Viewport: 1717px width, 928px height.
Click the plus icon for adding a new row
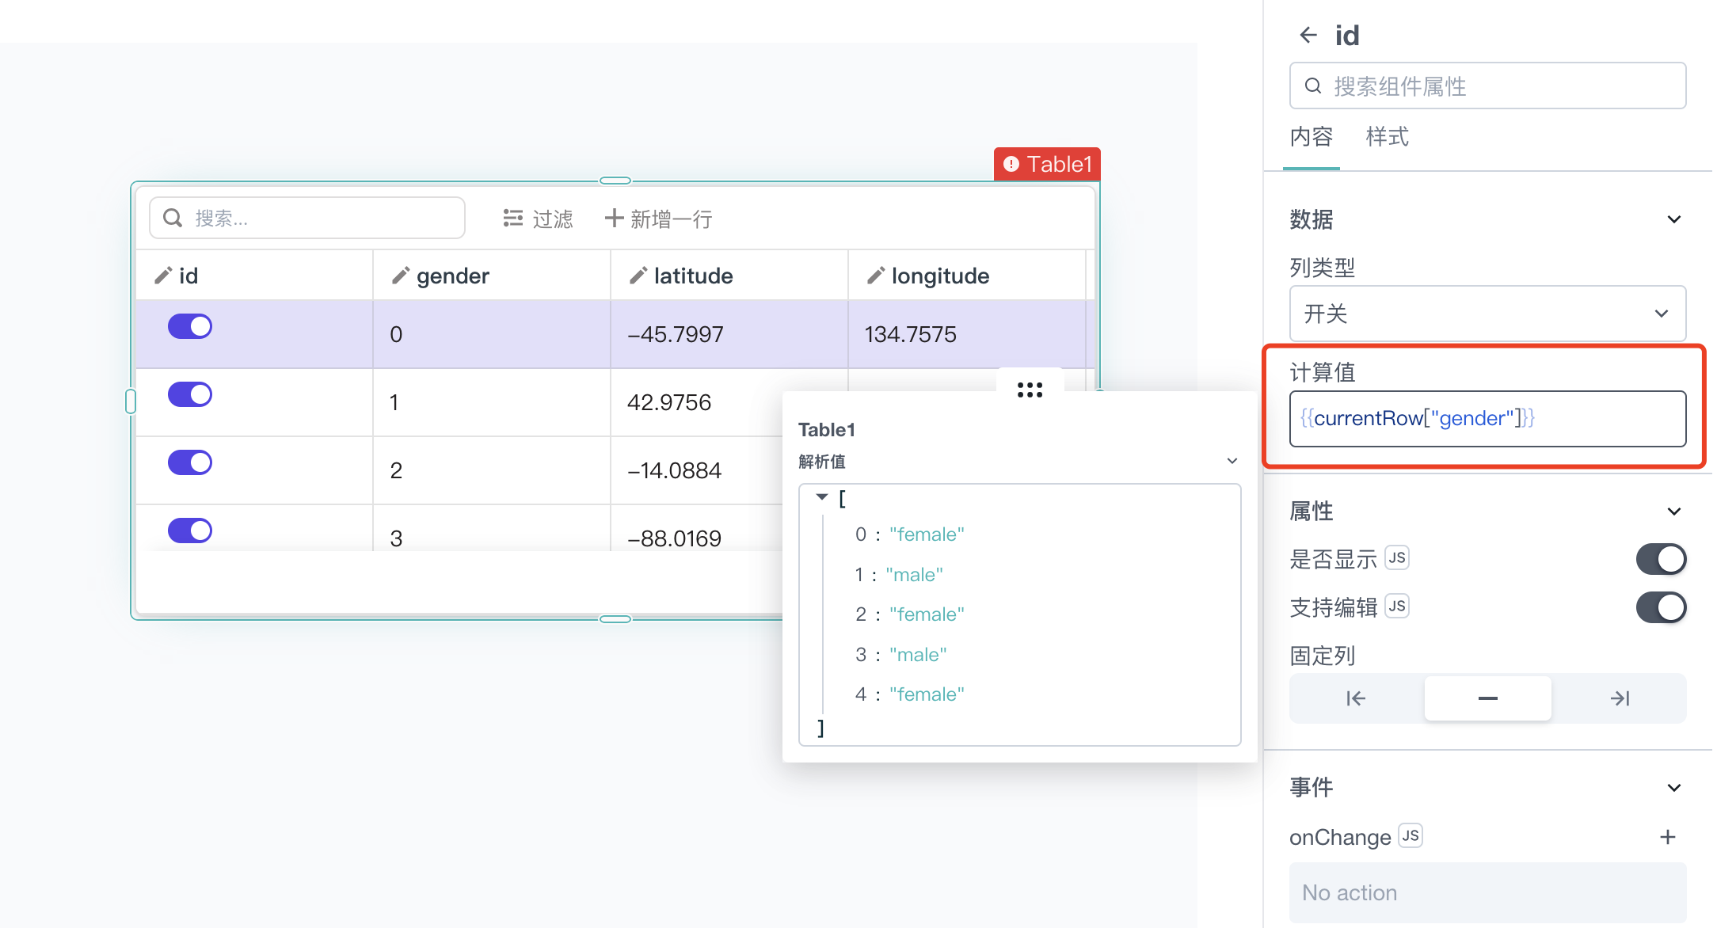click(x=614, y=218)
